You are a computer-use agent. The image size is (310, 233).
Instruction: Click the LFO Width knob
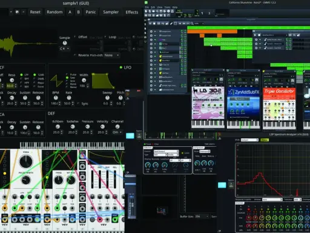pos(84,80)
